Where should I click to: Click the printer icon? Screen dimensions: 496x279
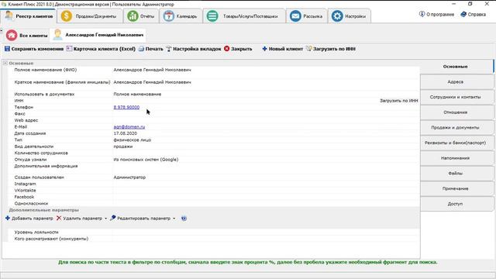(141, 49)
